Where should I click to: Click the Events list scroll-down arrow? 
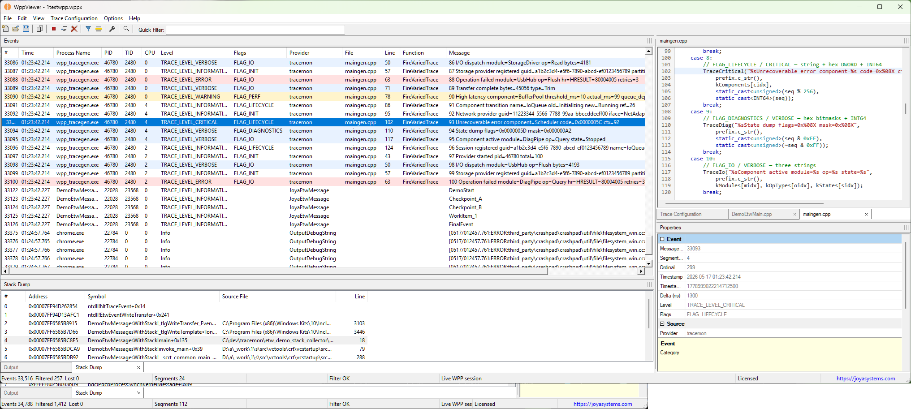[648, 264]
